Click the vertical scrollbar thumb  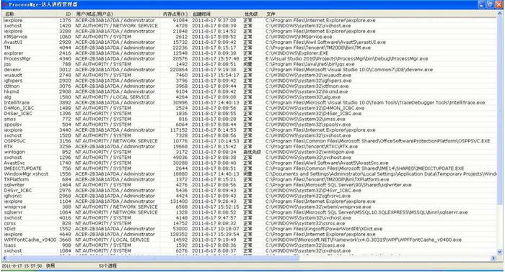click(500, 111)
